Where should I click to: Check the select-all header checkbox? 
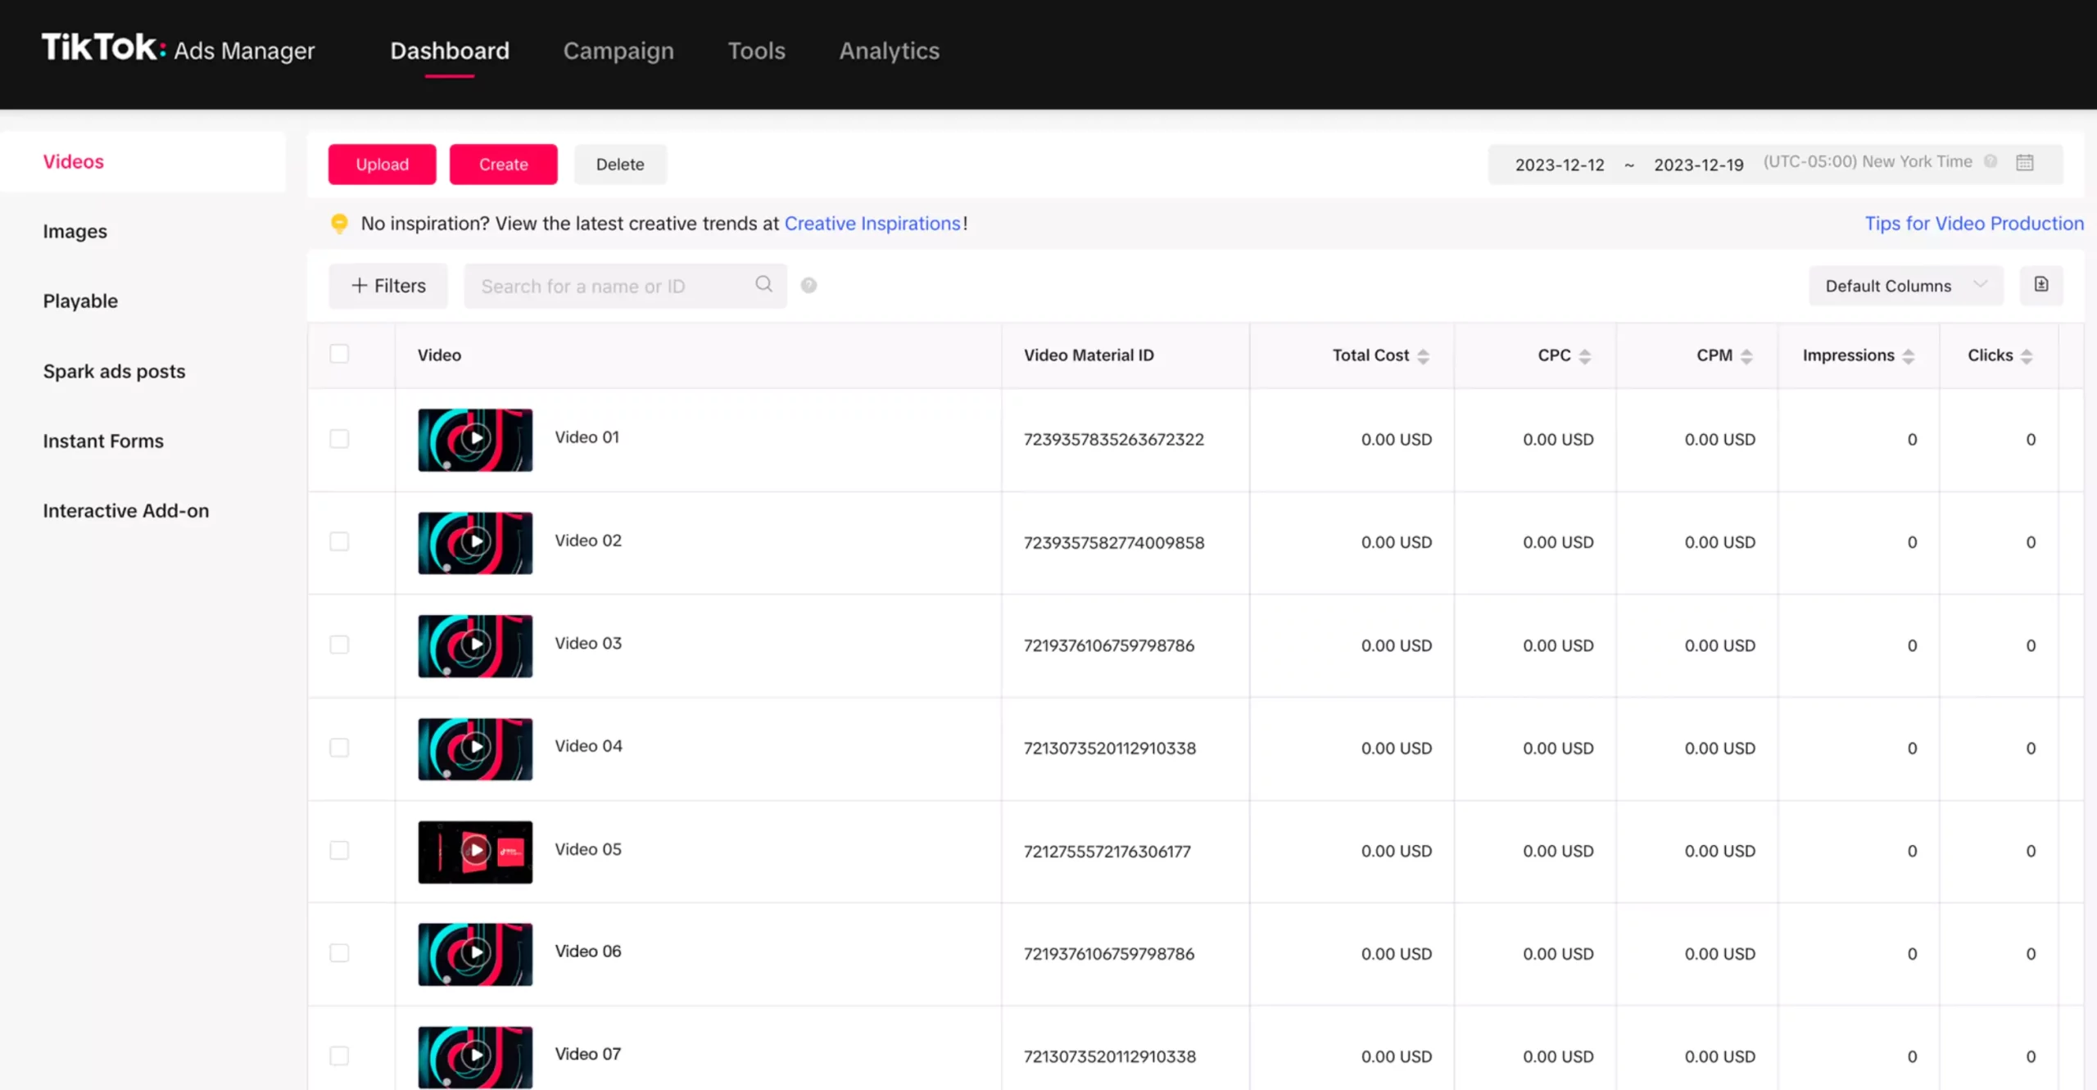click(x=339, y=354)
